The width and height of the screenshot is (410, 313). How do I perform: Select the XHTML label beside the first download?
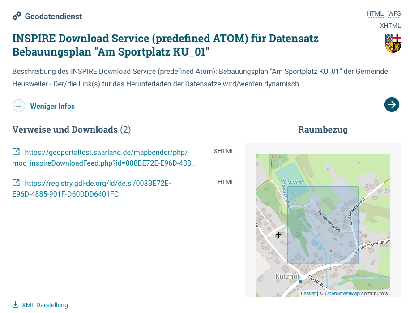(224, 151)
